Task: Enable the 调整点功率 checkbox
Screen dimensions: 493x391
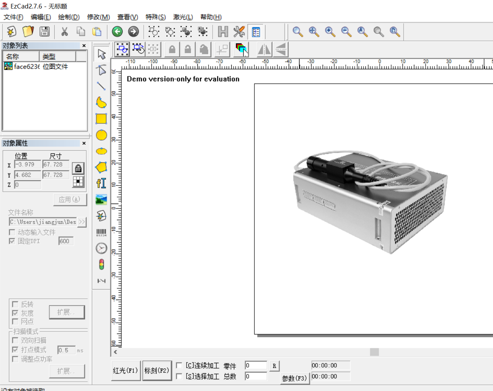Action: coord(15,359)
